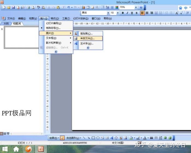
Task: Click the Shadow Style icon
Action: click(165, 138)
